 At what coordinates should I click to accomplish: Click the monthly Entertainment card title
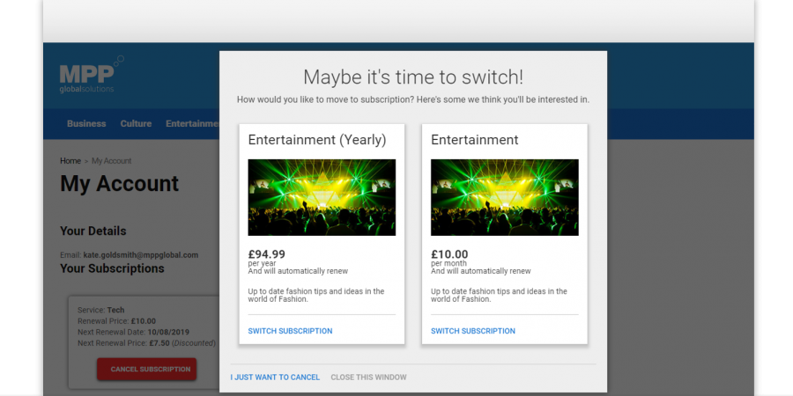474,140
